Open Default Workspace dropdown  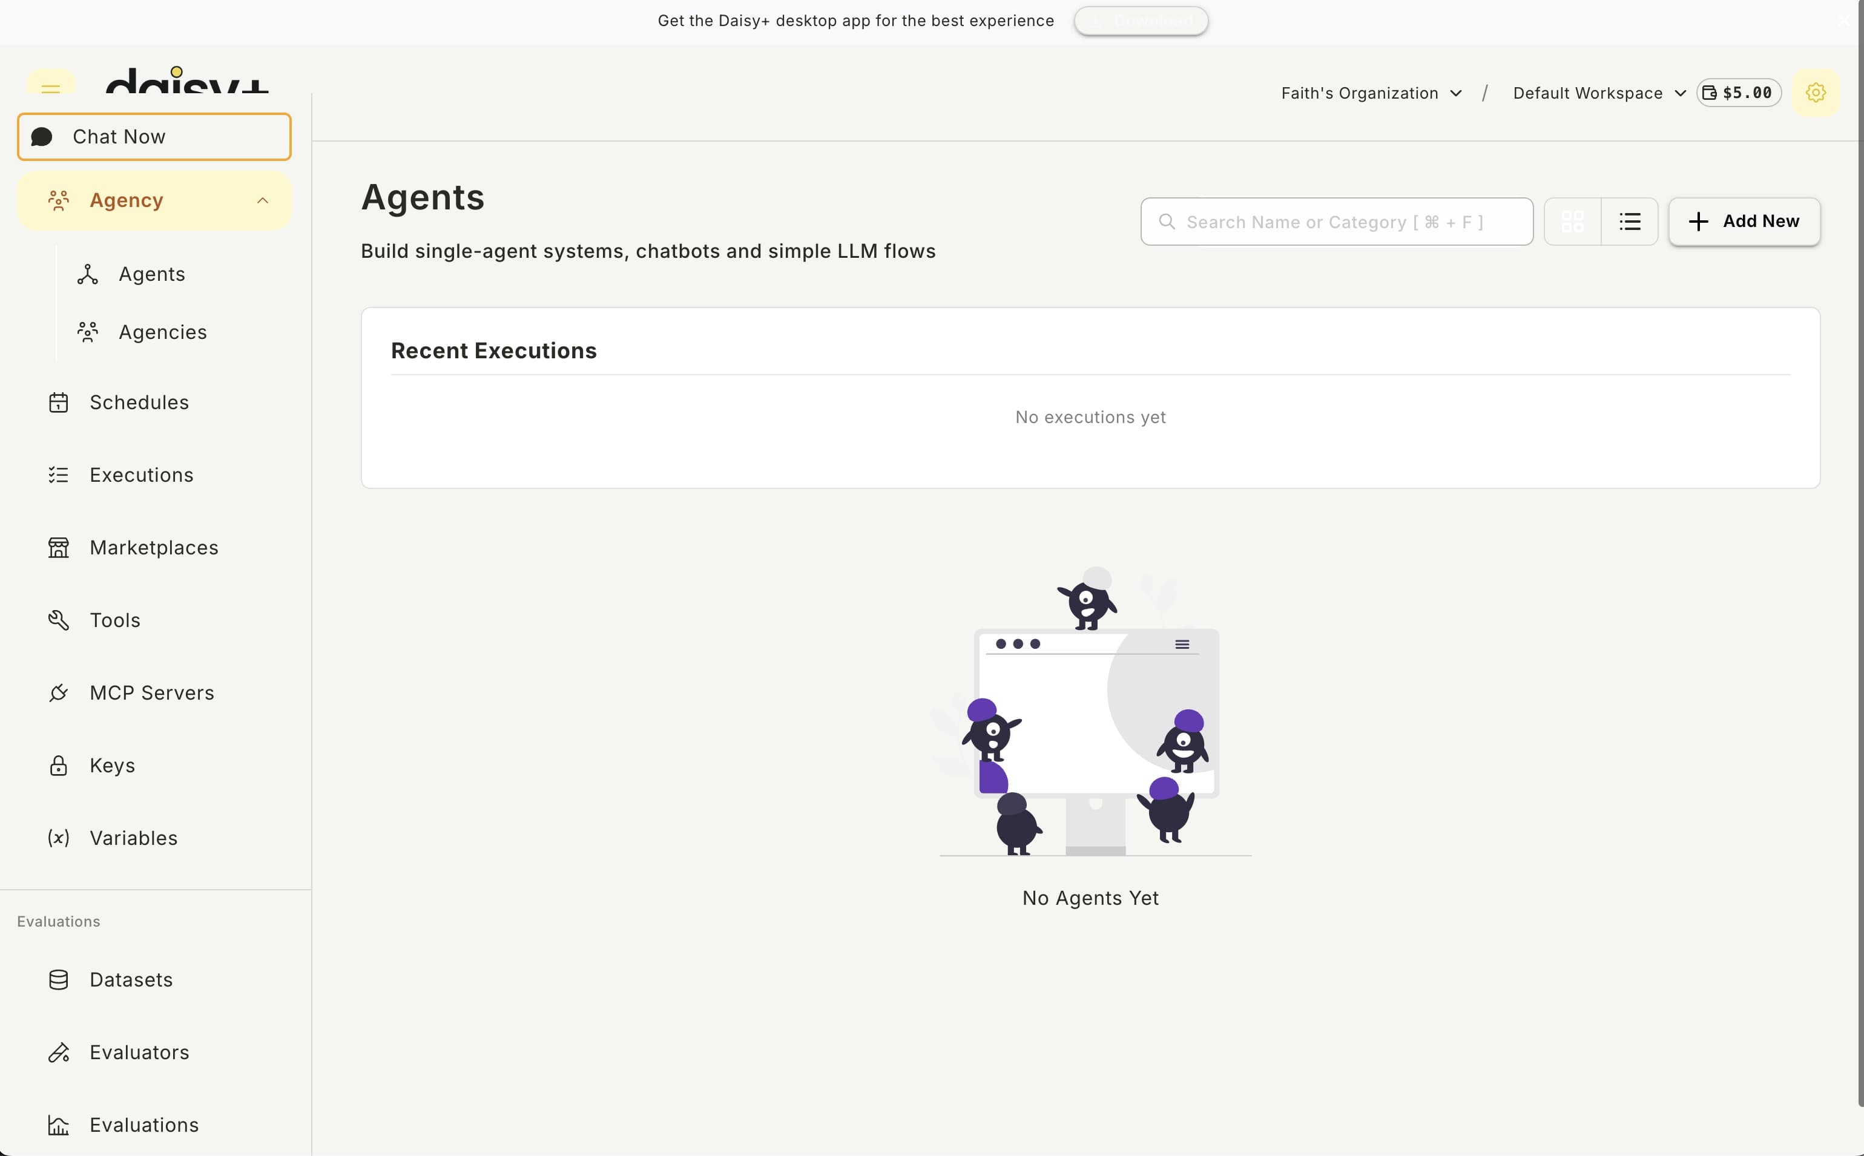[x=1599, y=93]
